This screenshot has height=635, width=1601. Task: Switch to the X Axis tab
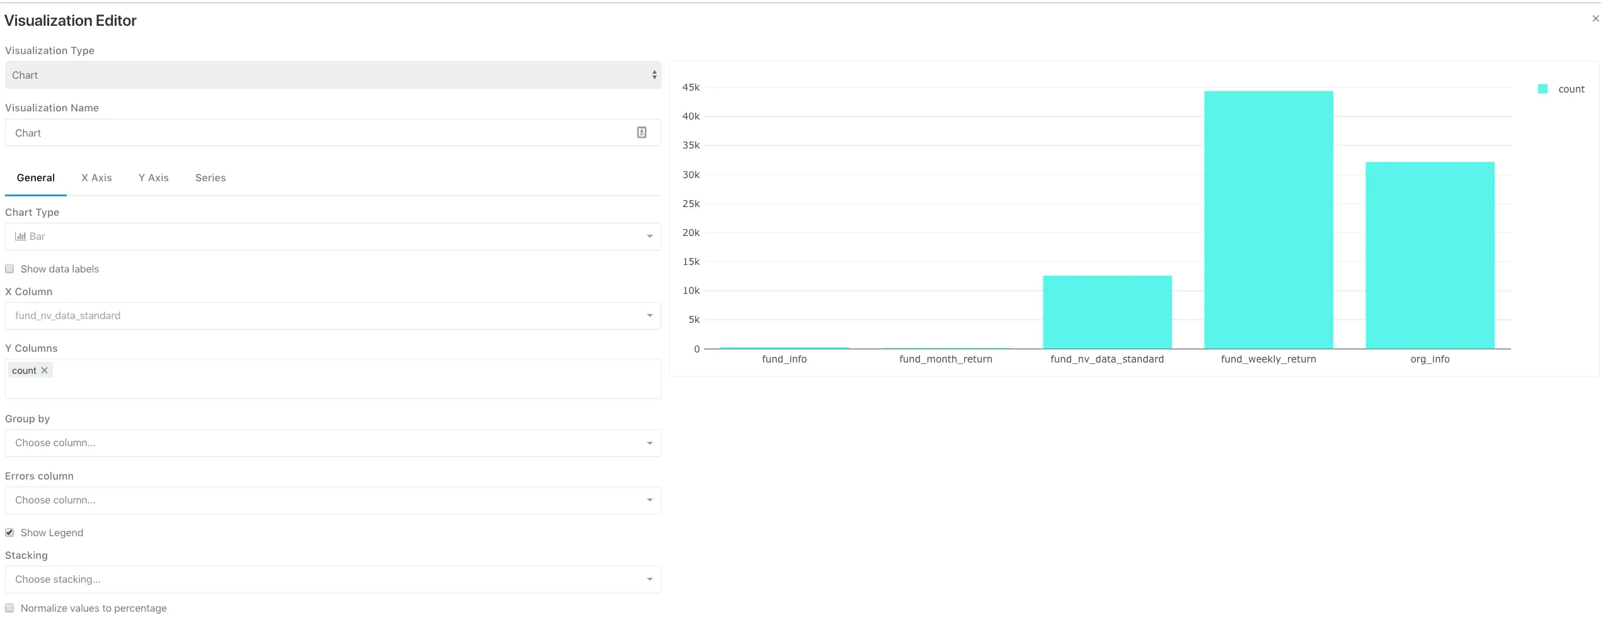[x=96, y=177]
